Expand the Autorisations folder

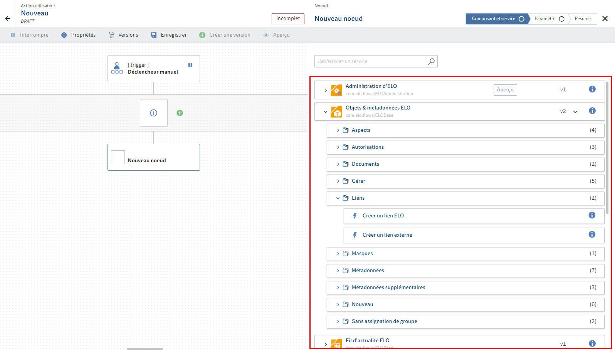tap(338, 147)
